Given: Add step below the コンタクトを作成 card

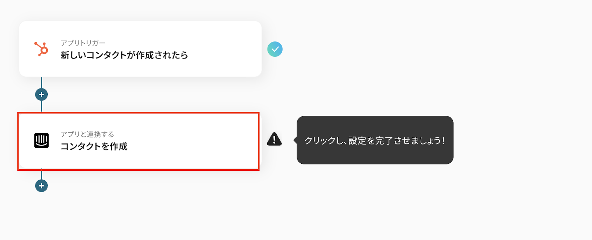Looking at the screenshot, I should point(41,186).
